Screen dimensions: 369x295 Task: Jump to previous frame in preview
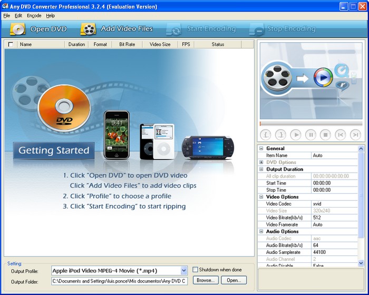[341, 135]
